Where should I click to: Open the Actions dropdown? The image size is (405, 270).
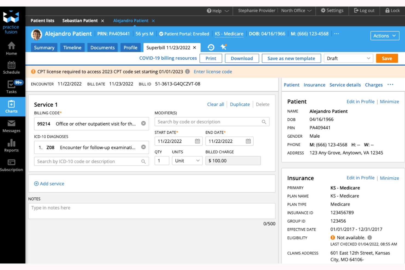pos(385,36)
